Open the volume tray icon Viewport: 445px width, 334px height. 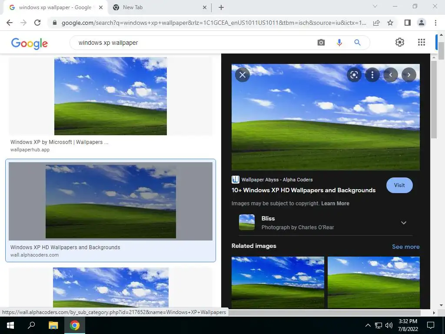389,325
